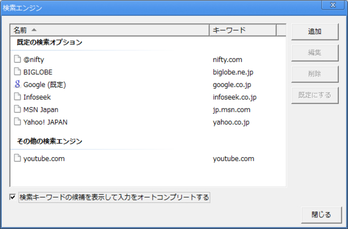Select the Infoseek search engine row

pos(148,97)
